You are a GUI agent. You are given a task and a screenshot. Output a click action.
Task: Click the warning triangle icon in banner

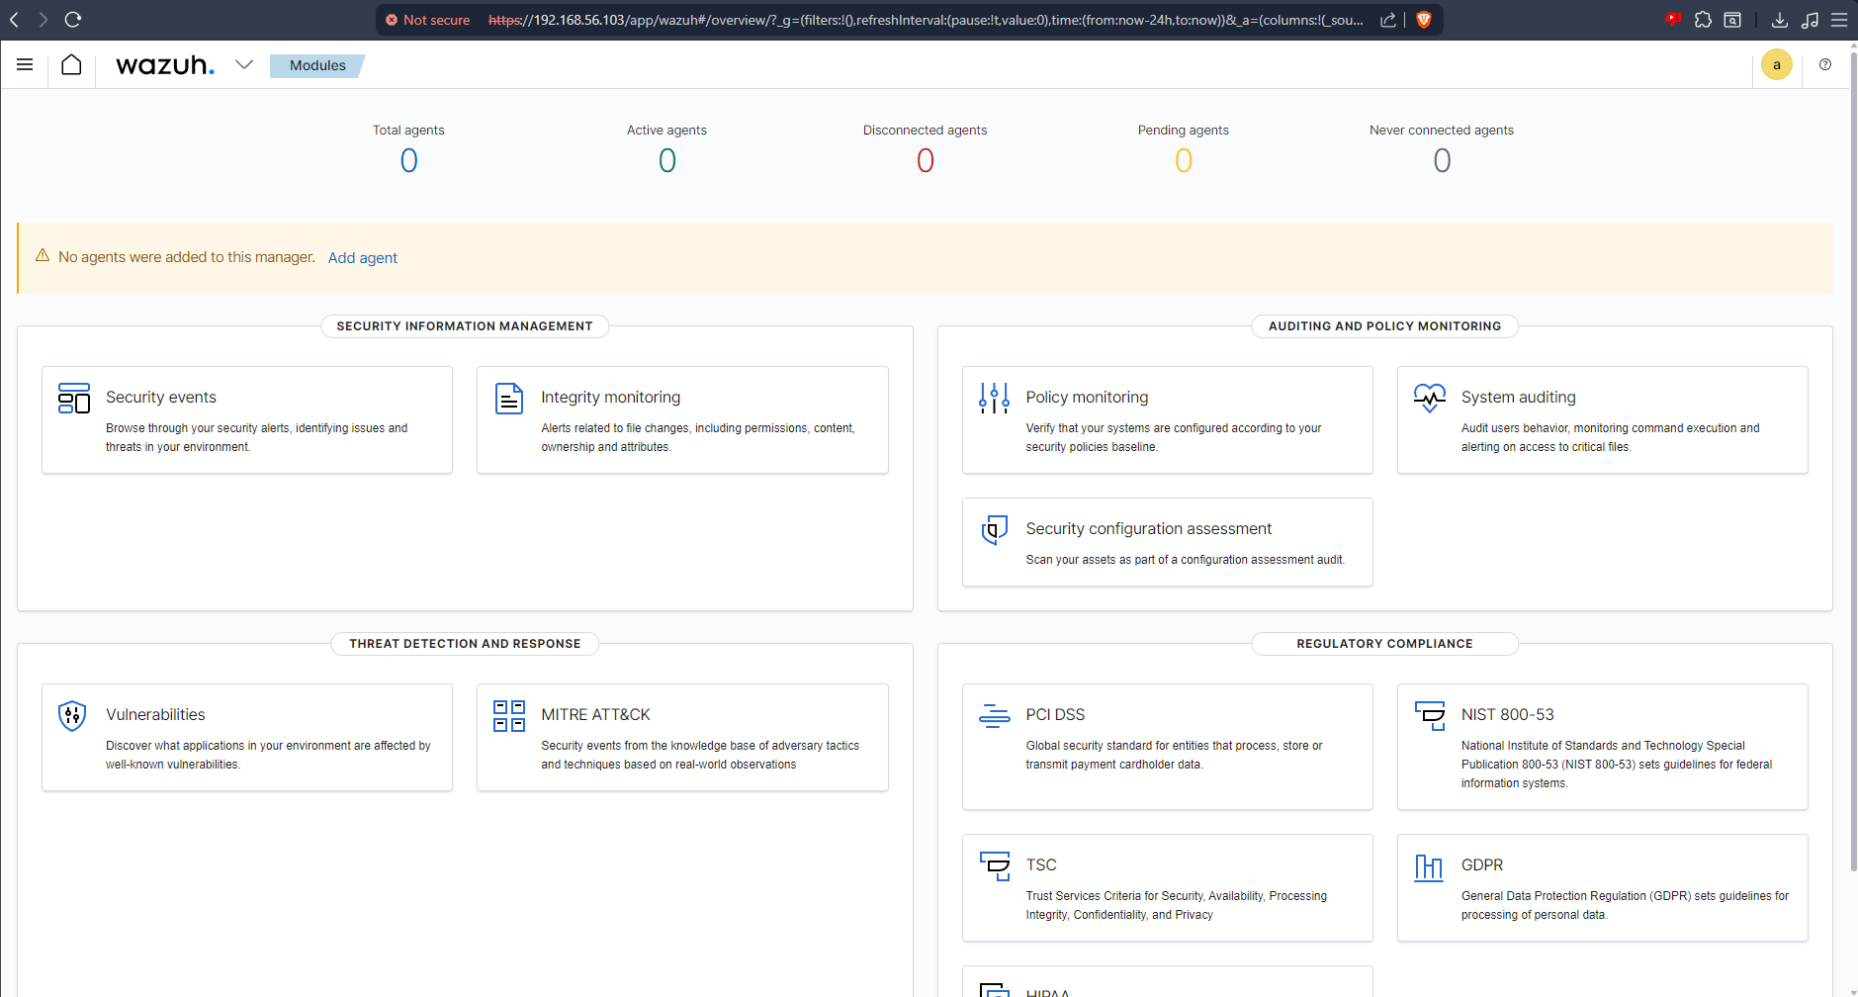[x=43, y=255]
